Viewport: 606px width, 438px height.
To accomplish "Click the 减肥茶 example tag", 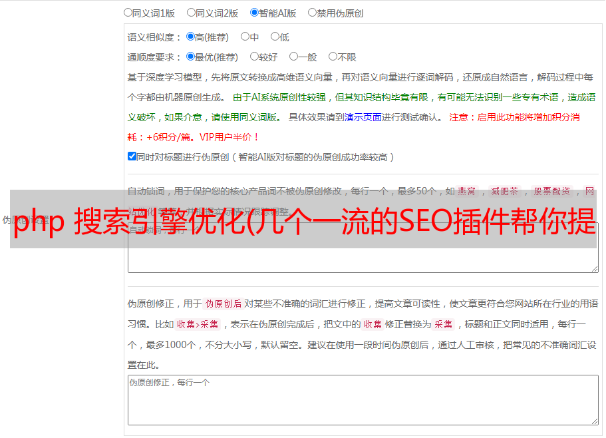I will (x=504, y=191).
